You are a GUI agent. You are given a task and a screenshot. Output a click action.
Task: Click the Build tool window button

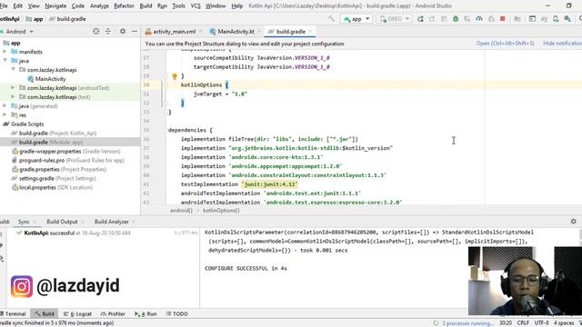(45, 313)
